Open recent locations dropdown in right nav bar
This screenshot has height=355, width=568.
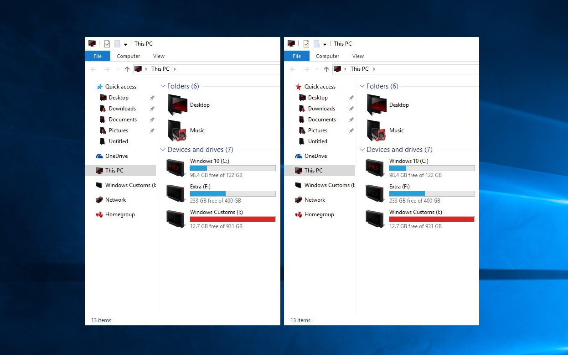click(317, 69)
